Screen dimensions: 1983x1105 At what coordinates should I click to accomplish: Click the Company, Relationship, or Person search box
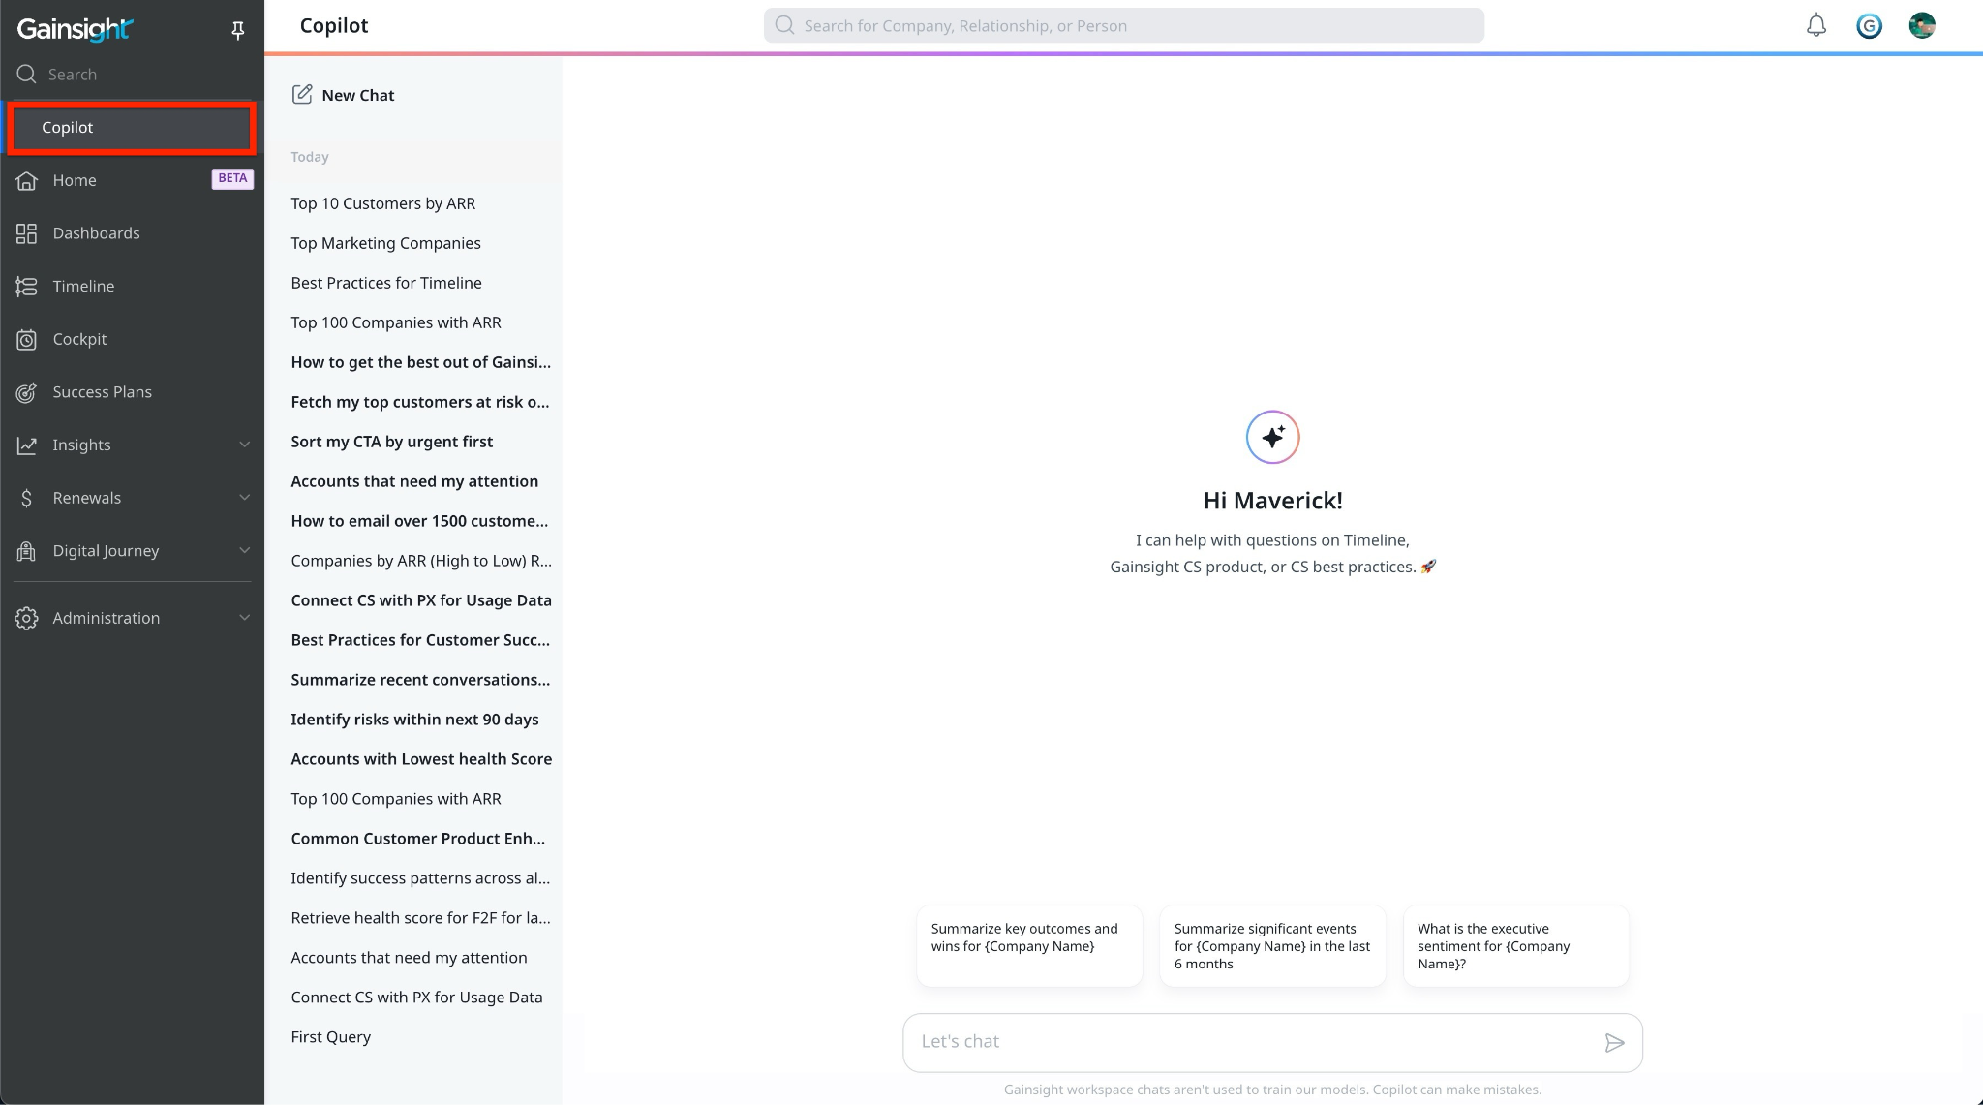pyautogui.click(x=1123, y=25)
